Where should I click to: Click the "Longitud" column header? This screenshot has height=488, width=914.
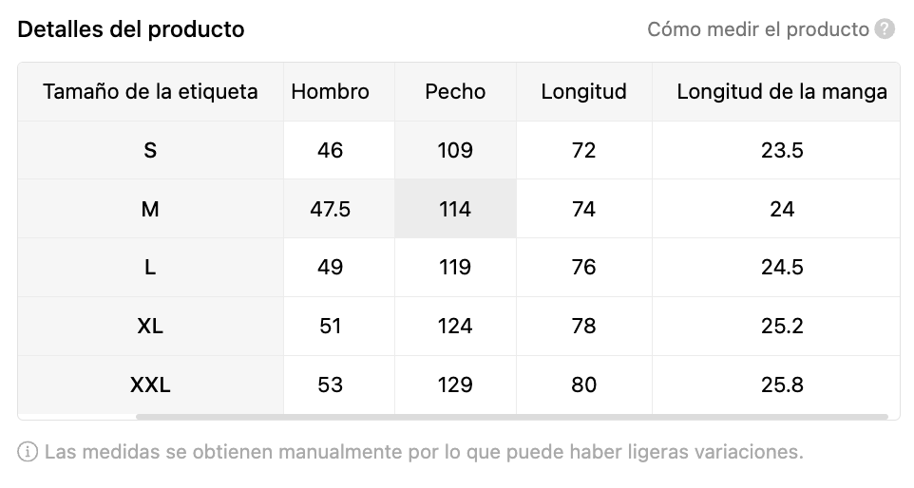pyautogui.click(x=583, y=92)
